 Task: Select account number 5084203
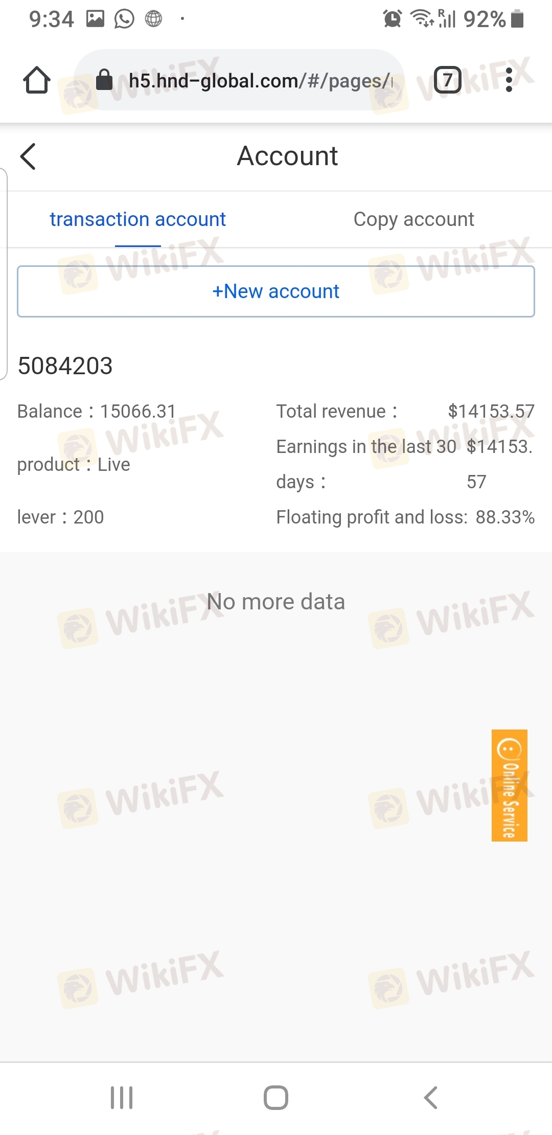point(65,366)
